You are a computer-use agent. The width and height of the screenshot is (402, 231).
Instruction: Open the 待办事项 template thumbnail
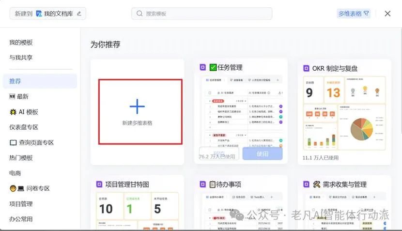[242, 210]
